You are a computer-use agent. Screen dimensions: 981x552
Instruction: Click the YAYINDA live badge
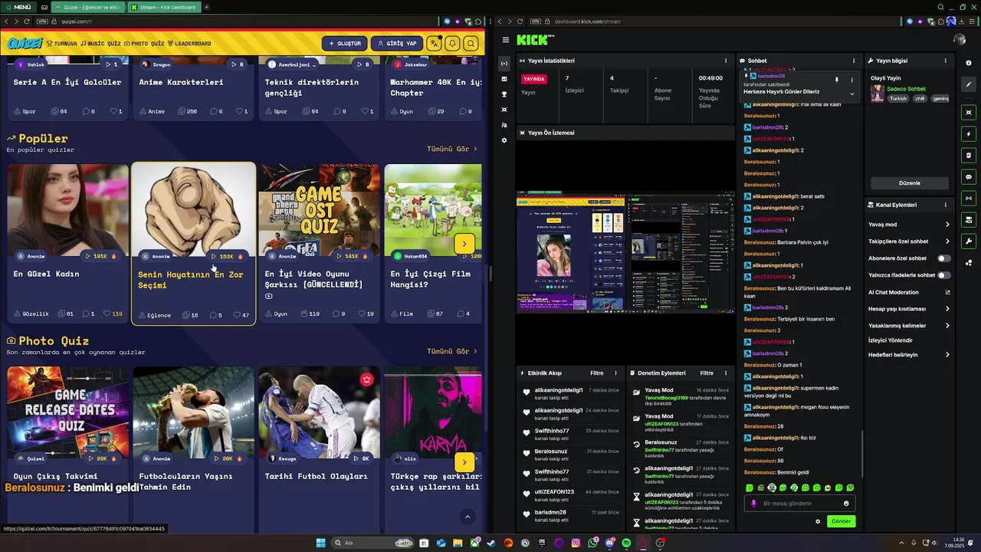[x=534, y=79]
